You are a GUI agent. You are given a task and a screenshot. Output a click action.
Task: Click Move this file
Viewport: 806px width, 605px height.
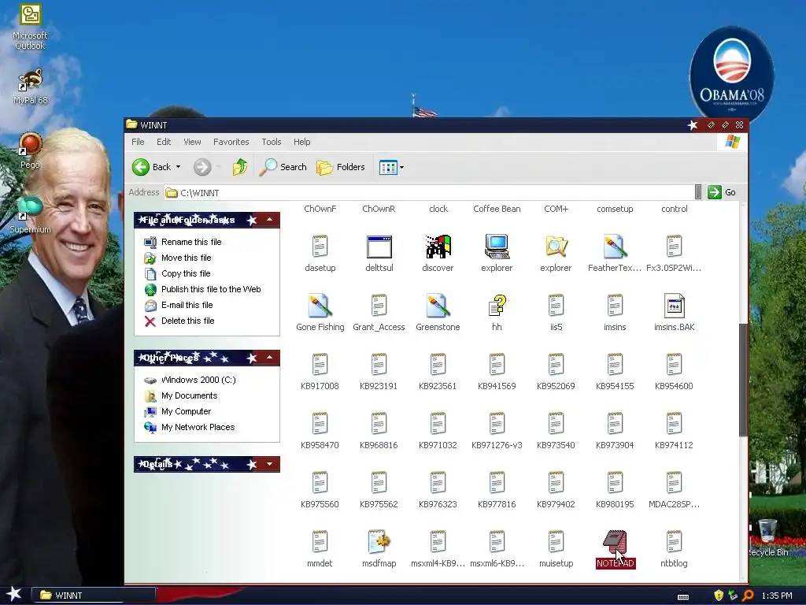click(178, 258)
